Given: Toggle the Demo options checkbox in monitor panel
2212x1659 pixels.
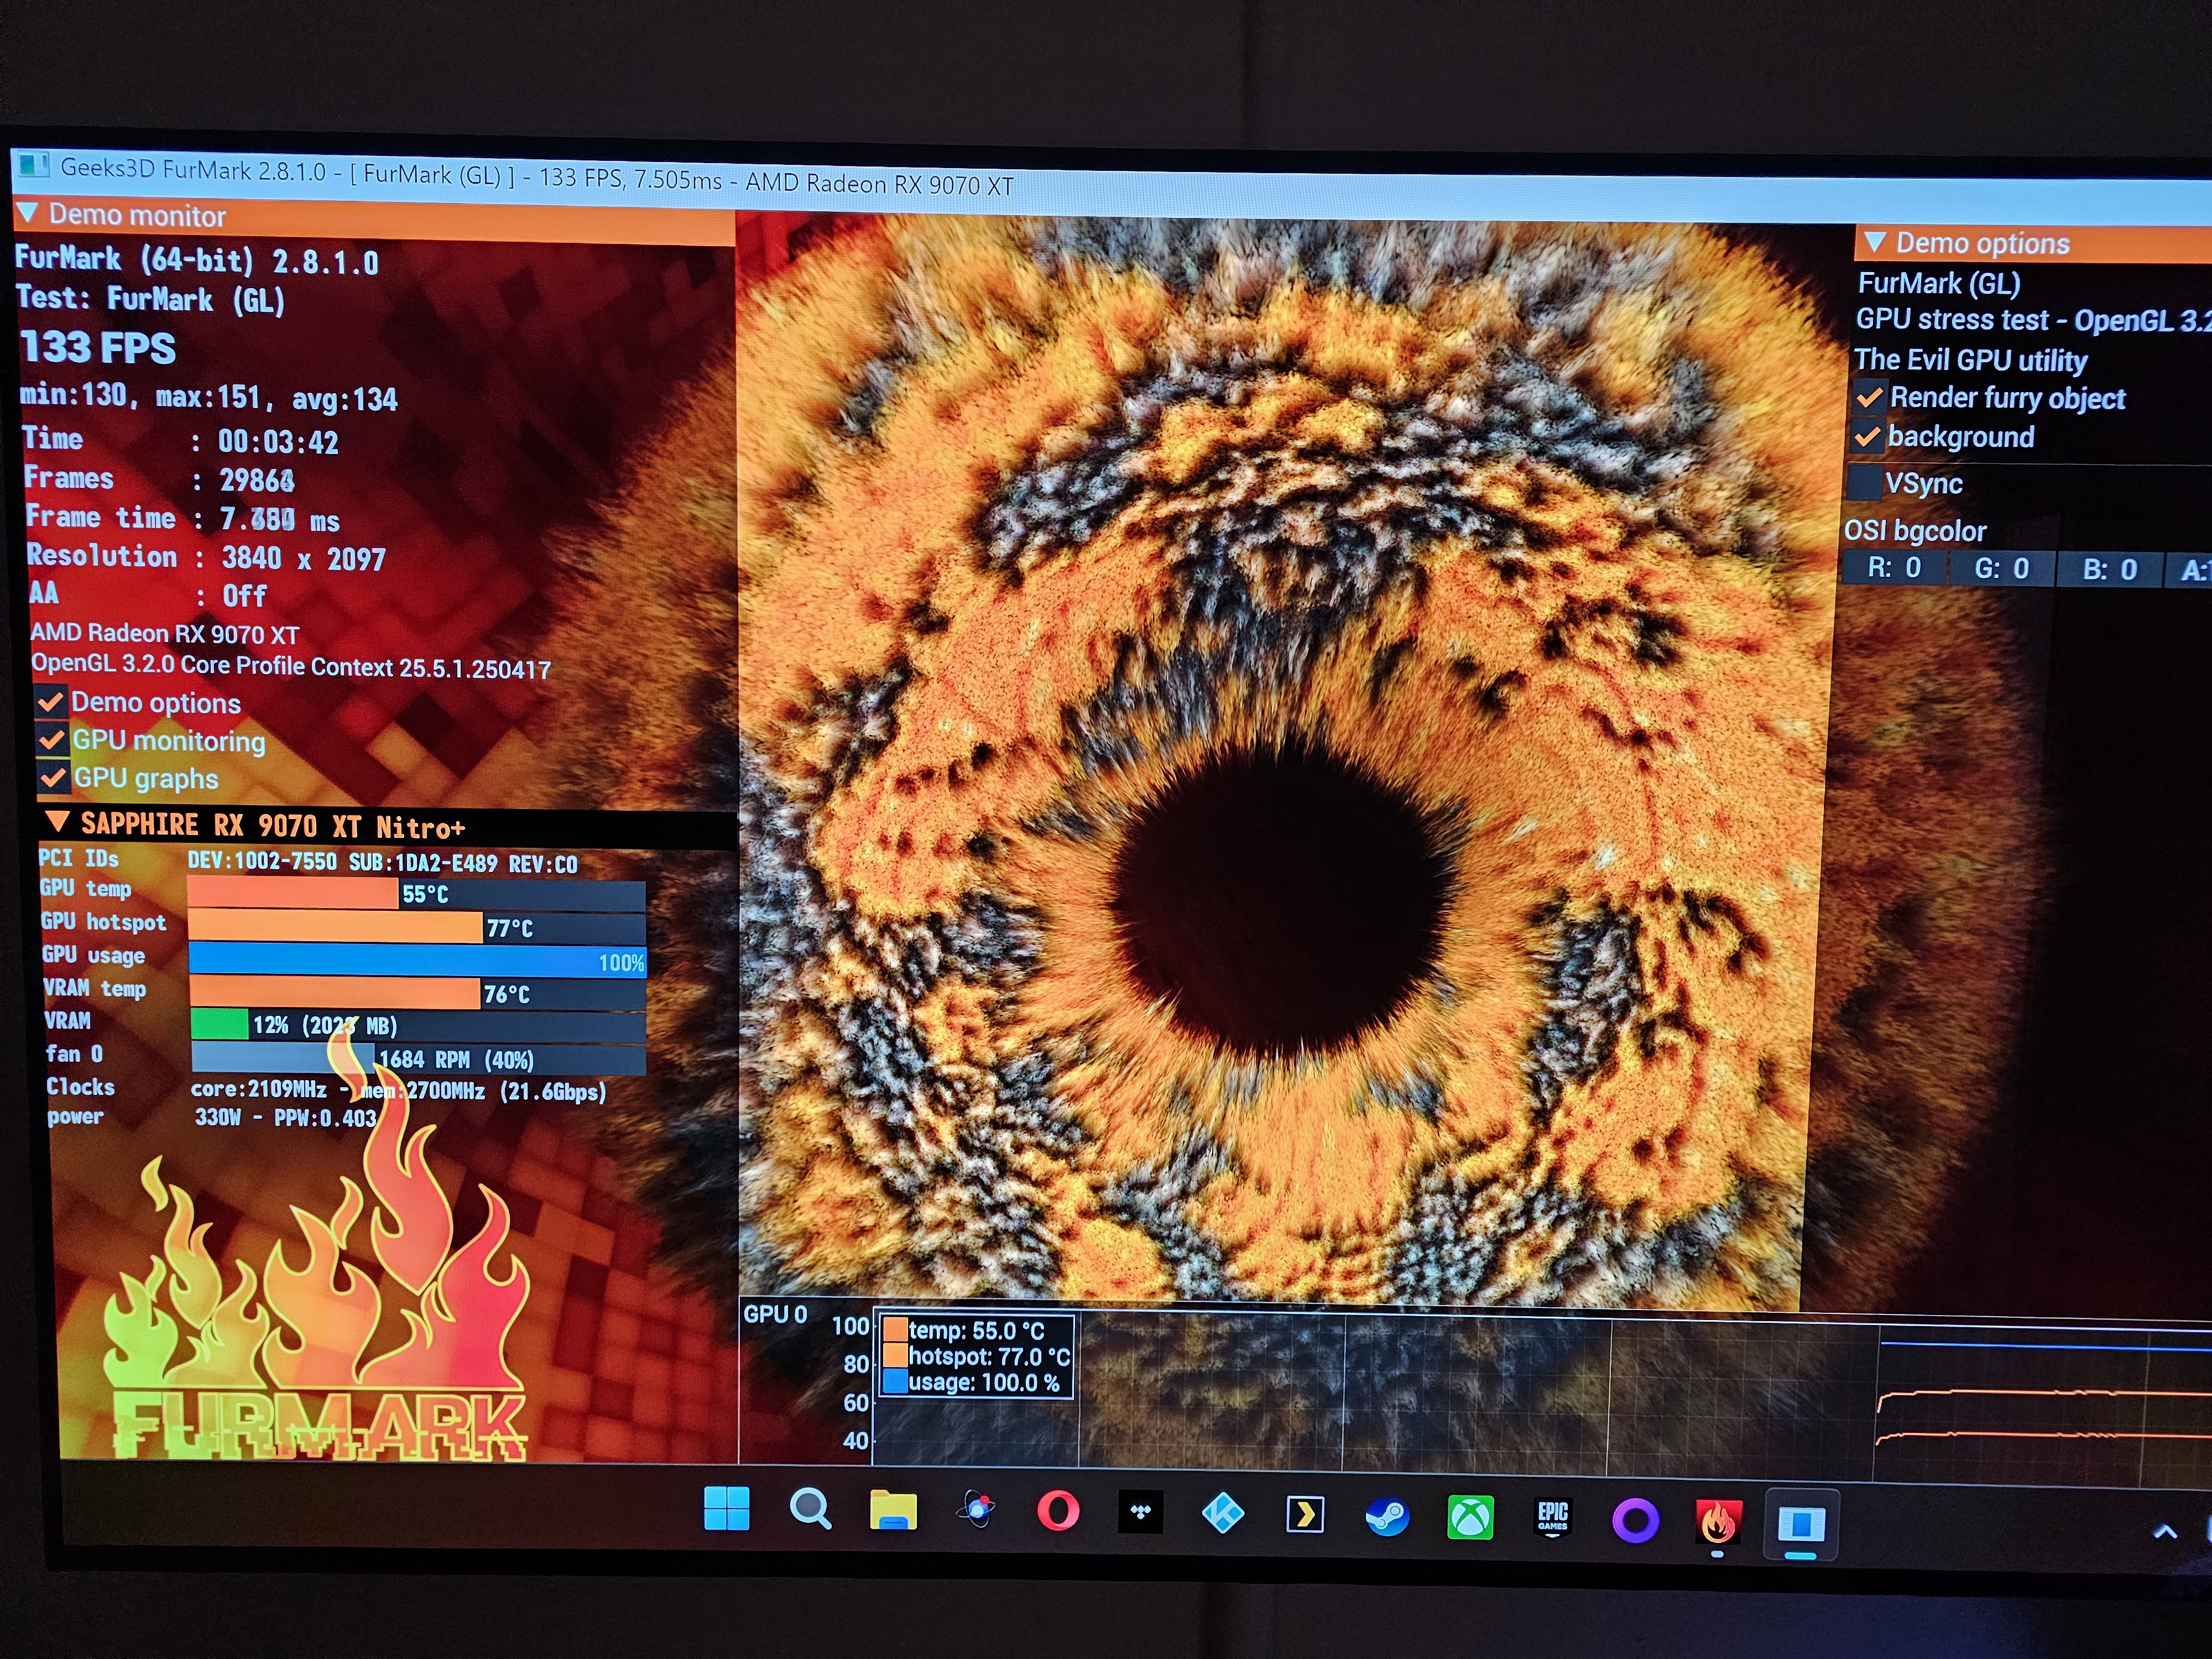Looking at the screenshot, I should click(51, 703).
